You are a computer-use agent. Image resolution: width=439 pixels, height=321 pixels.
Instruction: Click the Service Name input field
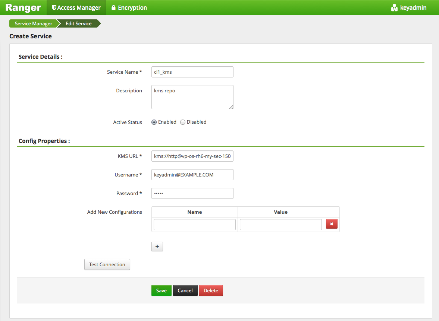click(192, 72)
